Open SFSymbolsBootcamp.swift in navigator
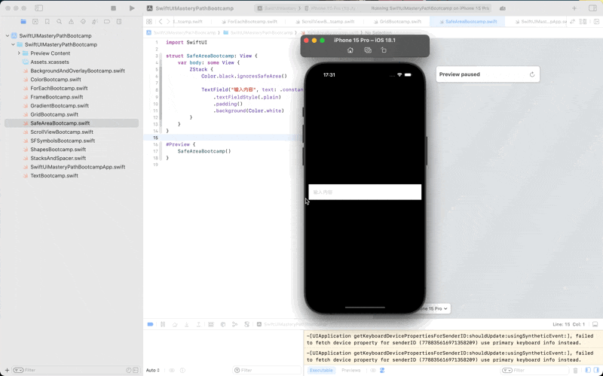This screenshot has height=376, width=603. (x=63, y=141)
